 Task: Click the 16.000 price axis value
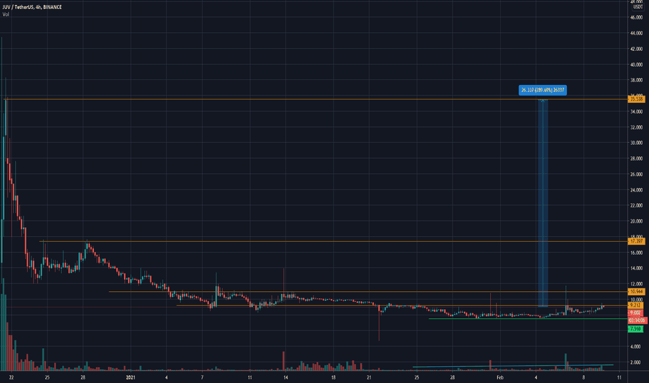[636, 253]
